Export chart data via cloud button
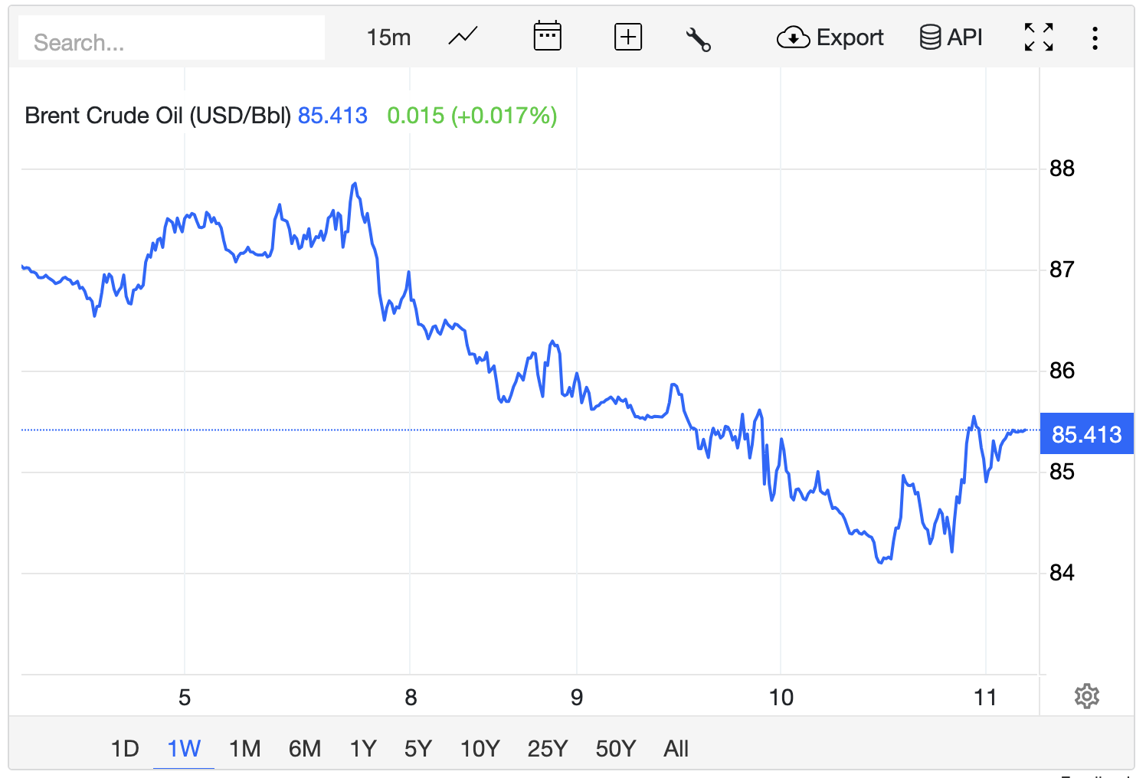The width and height of the screenshot is (1146, 778). point(830,37)
